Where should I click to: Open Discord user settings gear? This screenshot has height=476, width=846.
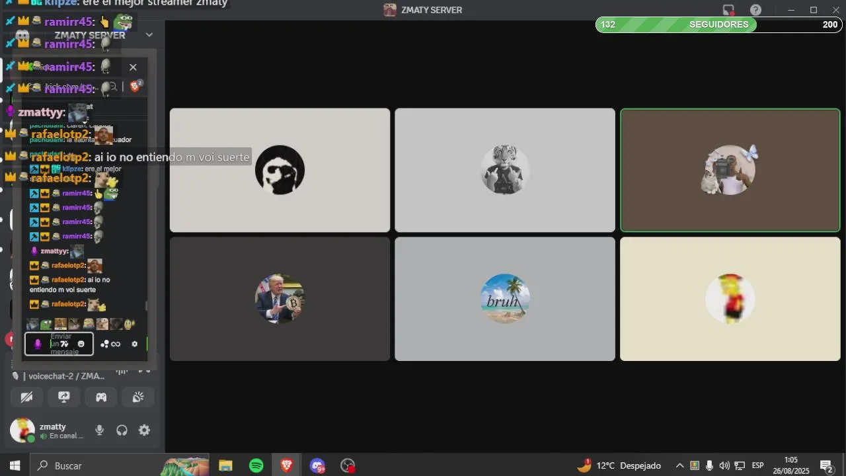[x=144, y=430]
